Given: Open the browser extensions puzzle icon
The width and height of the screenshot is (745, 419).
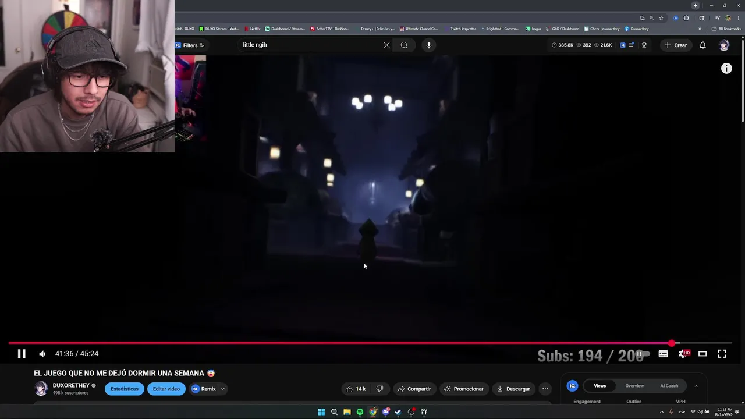Looking at the screenshot, I should pos(686,18).
